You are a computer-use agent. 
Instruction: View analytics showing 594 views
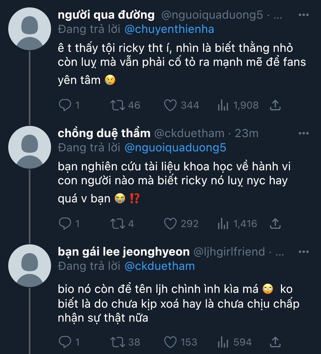click(234, 342)
